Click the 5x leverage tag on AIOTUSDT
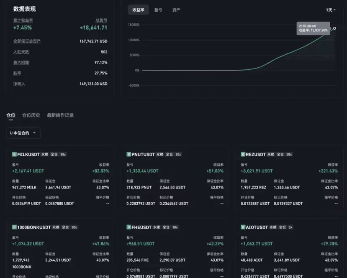Image resolution: width=347 pixels, height=278 pixels. point(290,227)
